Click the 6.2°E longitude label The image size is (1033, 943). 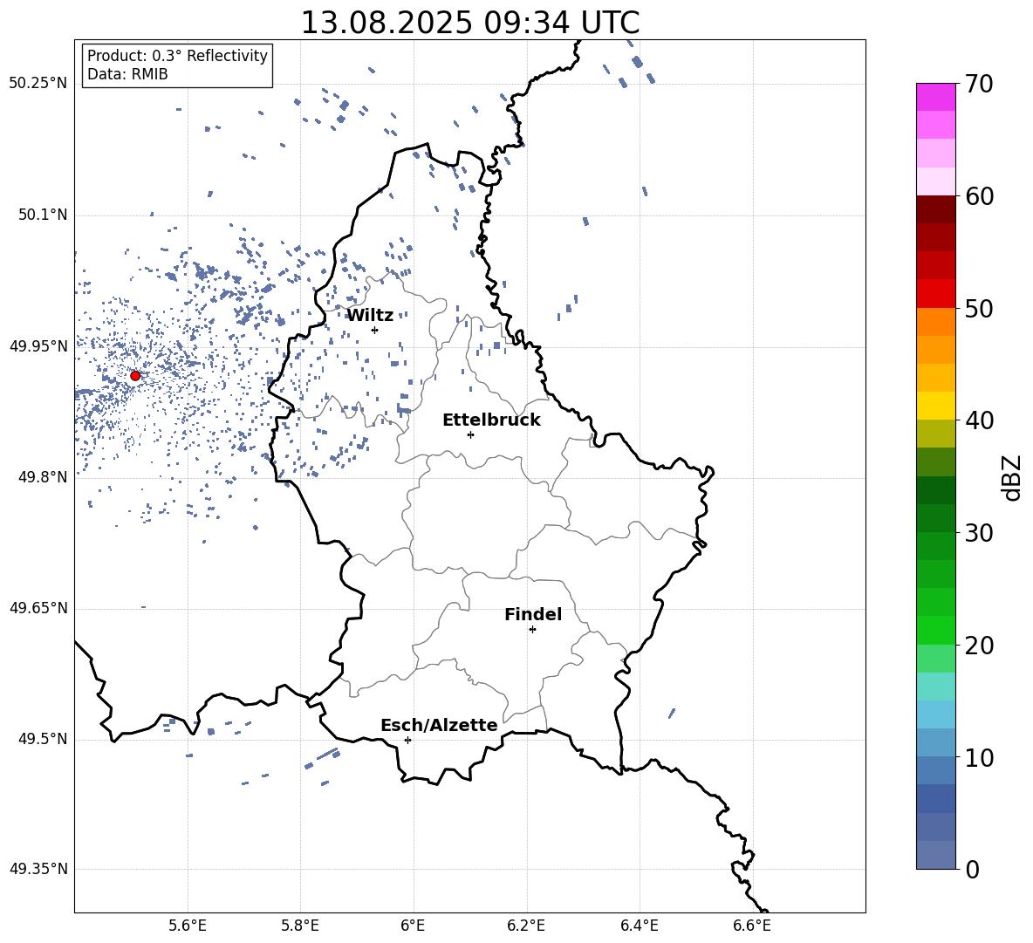click(526, 926)
